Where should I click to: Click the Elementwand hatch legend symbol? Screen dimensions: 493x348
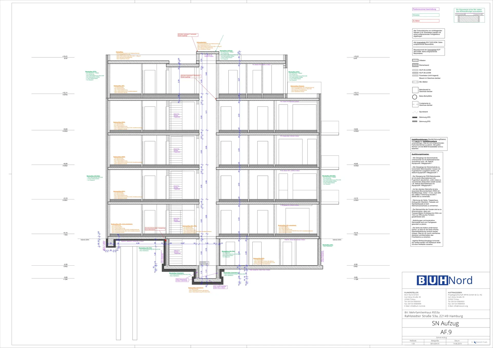coord(415,65)
